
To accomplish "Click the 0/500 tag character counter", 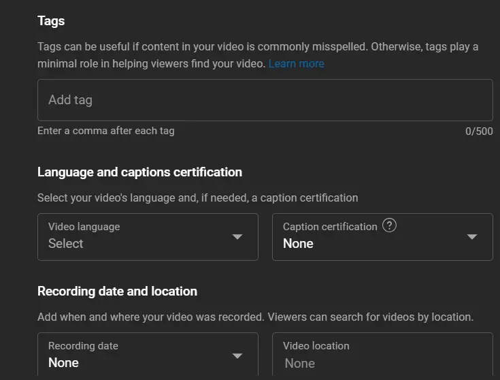I will 479,131.
